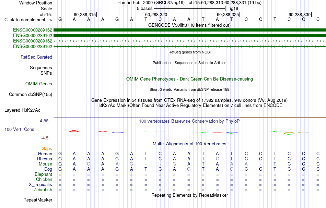Click the orange Gaps label
Viewport: 326px width, 208px height.
pos(47,148)
